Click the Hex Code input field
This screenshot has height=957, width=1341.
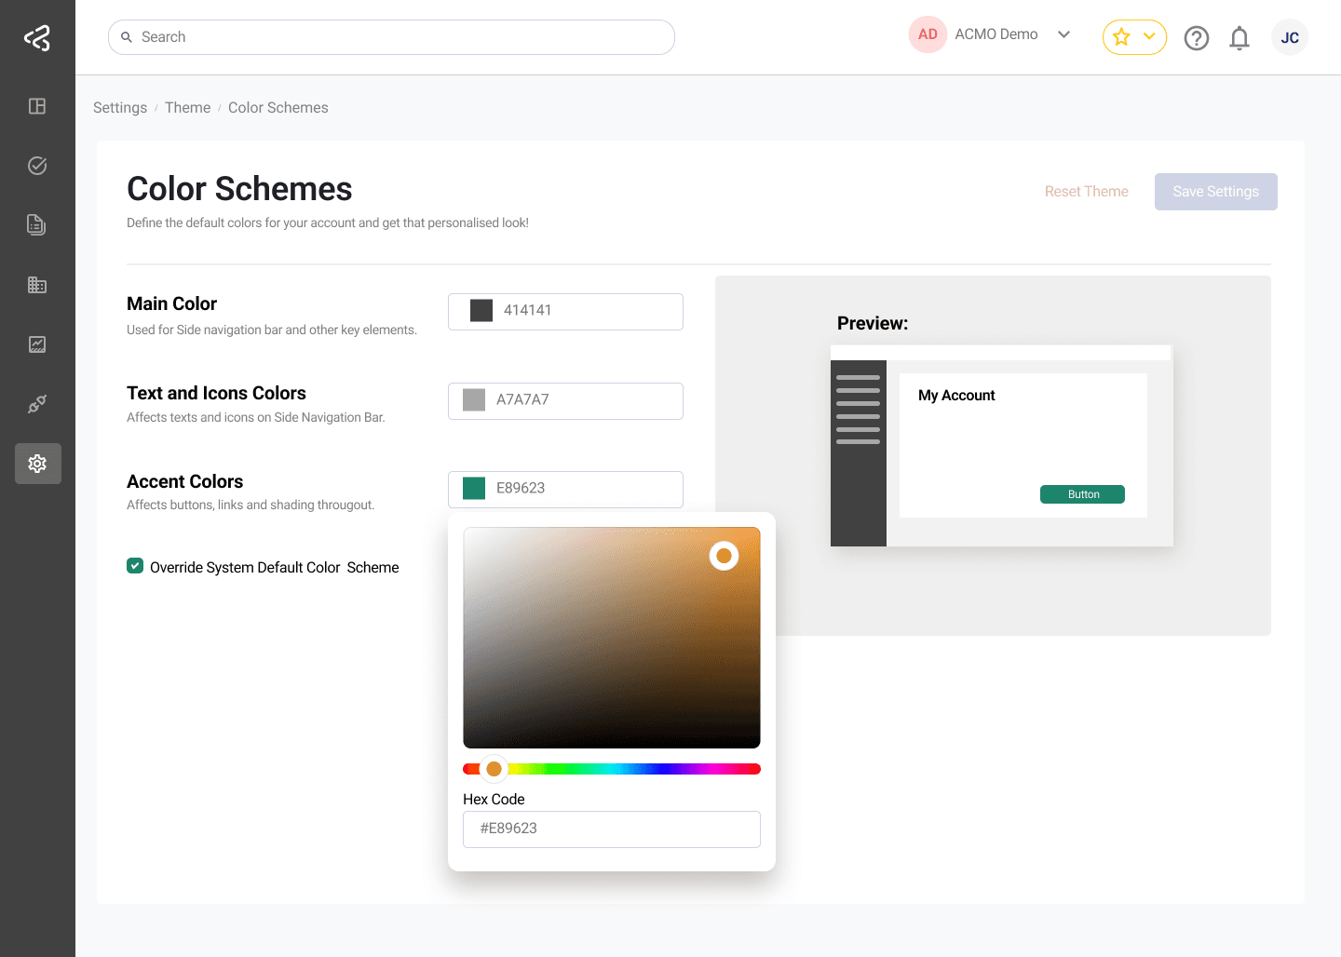click(612, 829)
